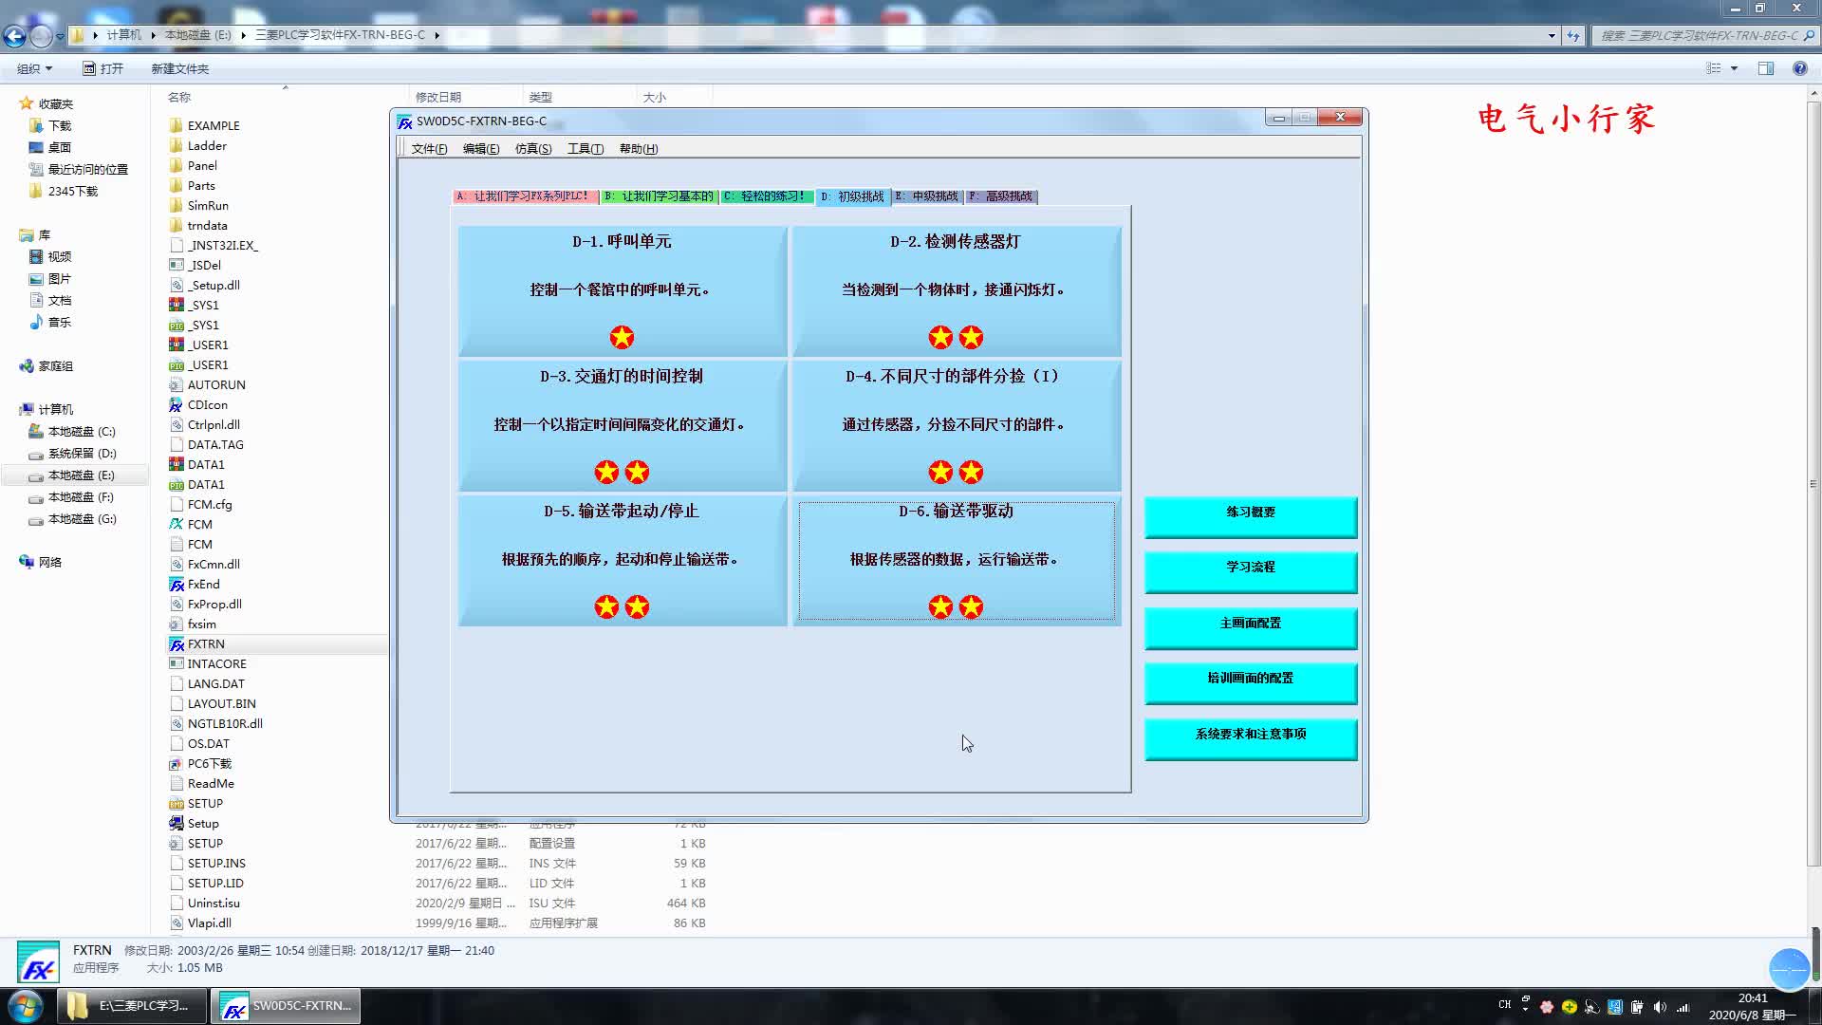Viewport: 1822px width, 1025px height.
Task: Open exercise D-4 不同尺寸的部件分捡
Action: coord(956,425)
